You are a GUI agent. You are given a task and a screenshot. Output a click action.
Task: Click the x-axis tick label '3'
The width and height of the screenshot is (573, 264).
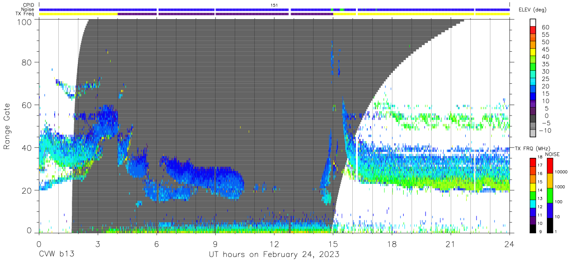coord(98,243)
